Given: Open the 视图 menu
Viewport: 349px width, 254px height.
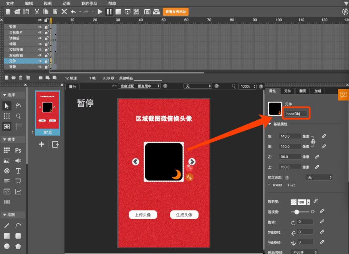Looking at the screenshot, I should click(x=48, y=3).
